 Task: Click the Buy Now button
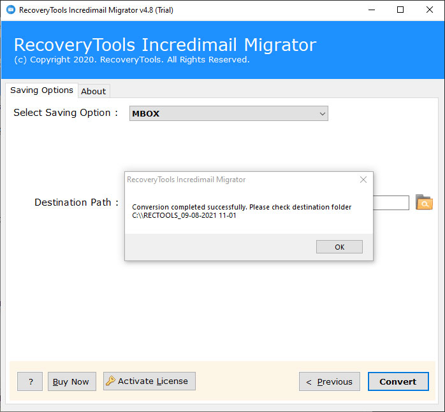72,381
